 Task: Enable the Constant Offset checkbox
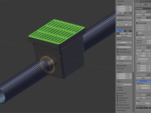point(137,23)
